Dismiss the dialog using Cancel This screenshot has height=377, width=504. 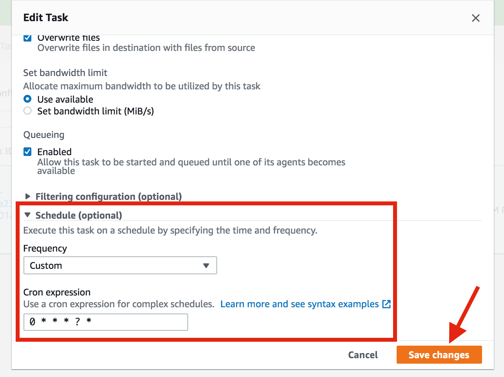pos(363,355)
